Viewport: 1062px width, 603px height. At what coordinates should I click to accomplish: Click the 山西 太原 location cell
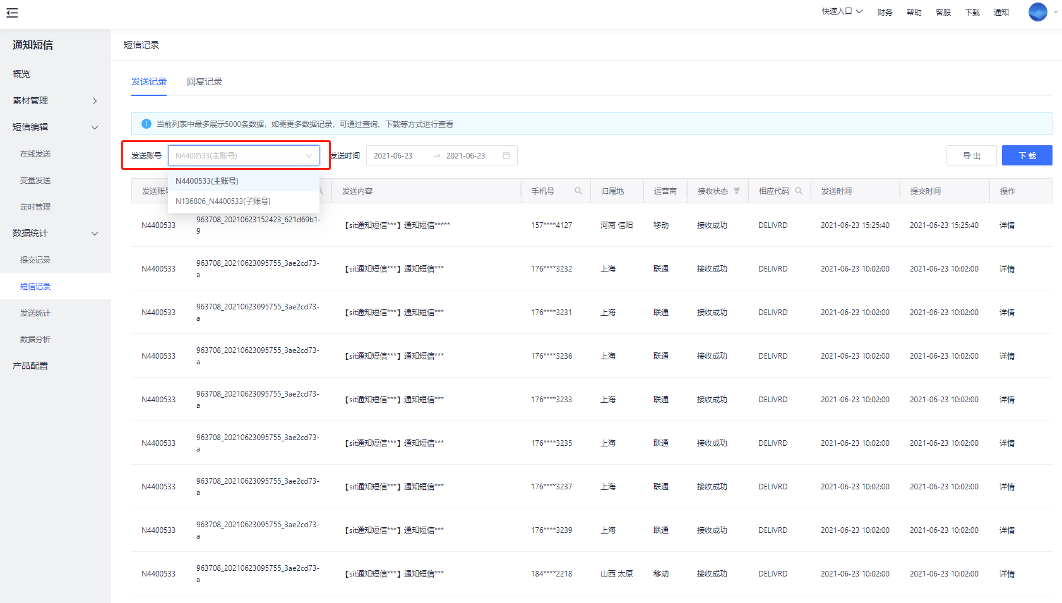tap(616, 573)
